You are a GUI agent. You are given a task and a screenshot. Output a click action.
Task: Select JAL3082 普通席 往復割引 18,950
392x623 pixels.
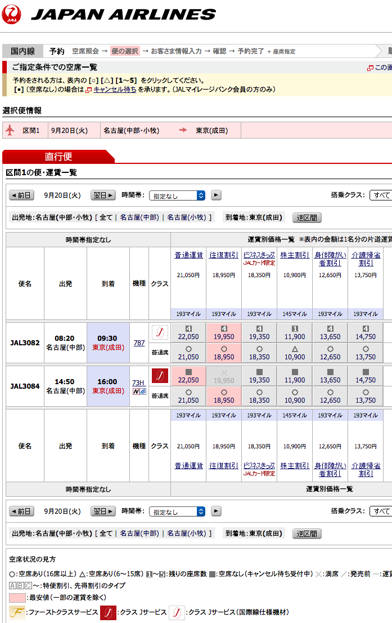[x=224, y=353]
